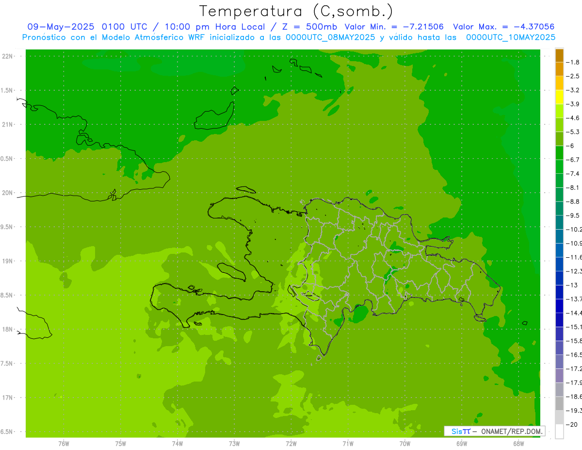Image resolution: width=582 pixels, height=450 pixels.
Task: Click the '0100 UTC' time text
Action: pyautogui.click(x=124, y=27)
